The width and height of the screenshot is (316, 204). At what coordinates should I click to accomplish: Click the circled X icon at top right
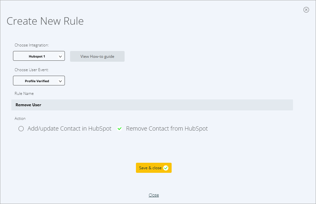[x=306, y=10]
